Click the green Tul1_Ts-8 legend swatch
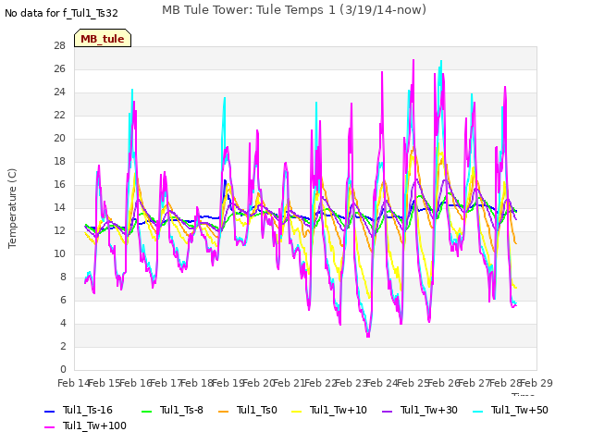592x444 pixels. [x=146, y=411]
